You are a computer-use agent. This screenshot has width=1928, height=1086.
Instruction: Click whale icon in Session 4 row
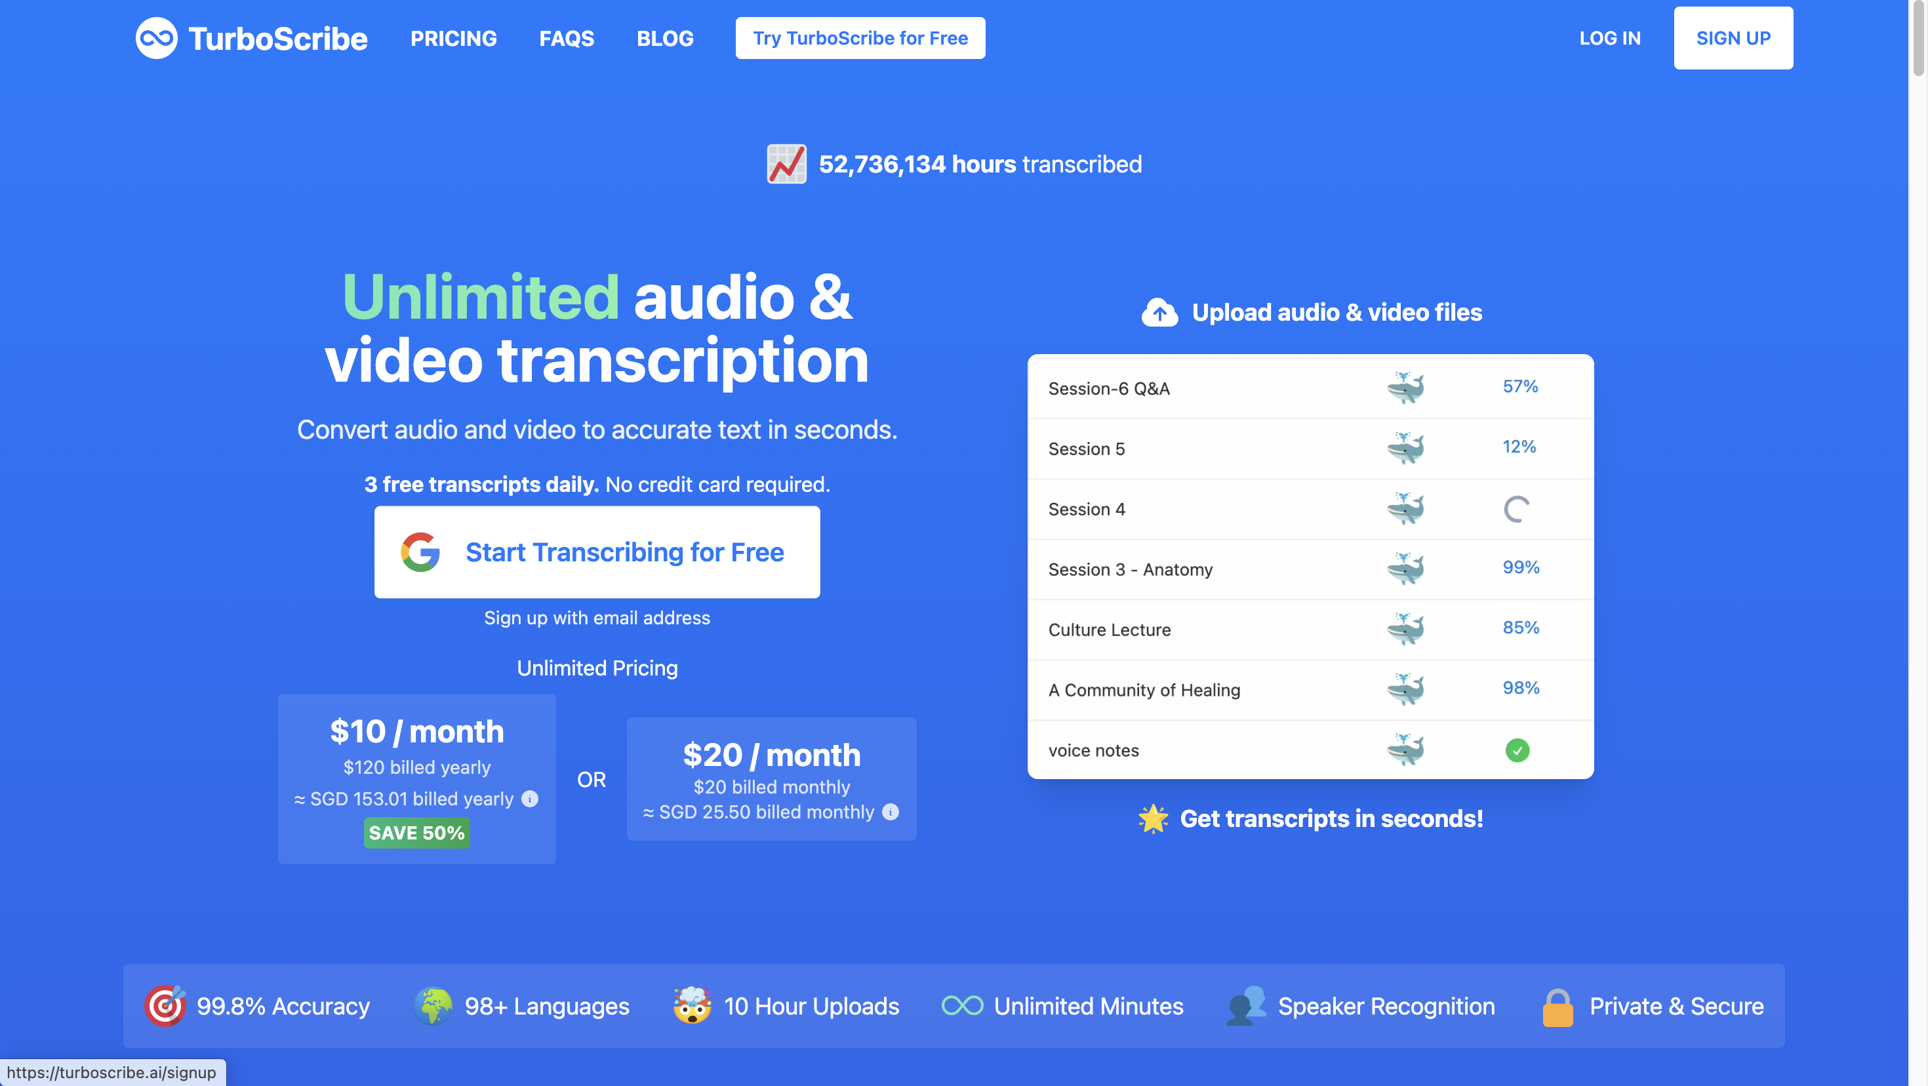(x=1405, y=509)
